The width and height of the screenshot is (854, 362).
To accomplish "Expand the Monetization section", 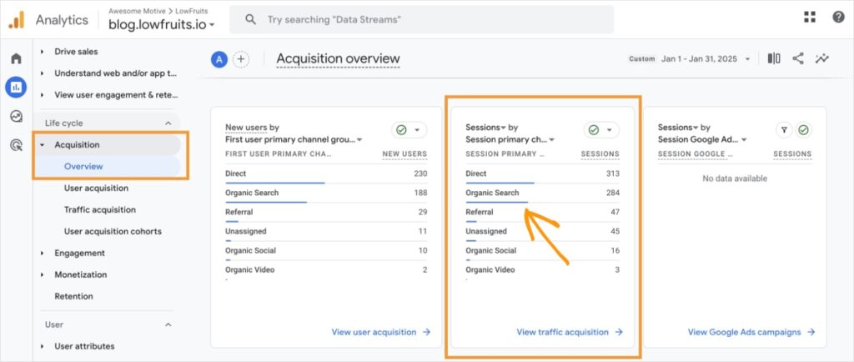I will click(x=43, y=275).
